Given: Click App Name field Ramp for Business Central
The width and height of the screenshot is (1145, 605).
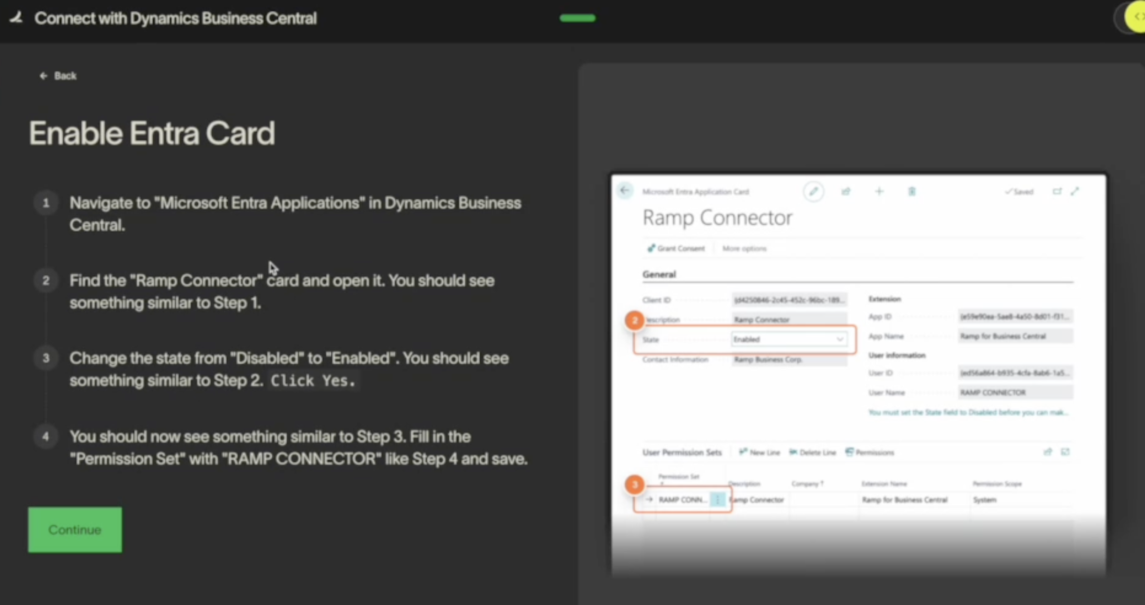Looking at the screenshot, I should [1015, 336].
